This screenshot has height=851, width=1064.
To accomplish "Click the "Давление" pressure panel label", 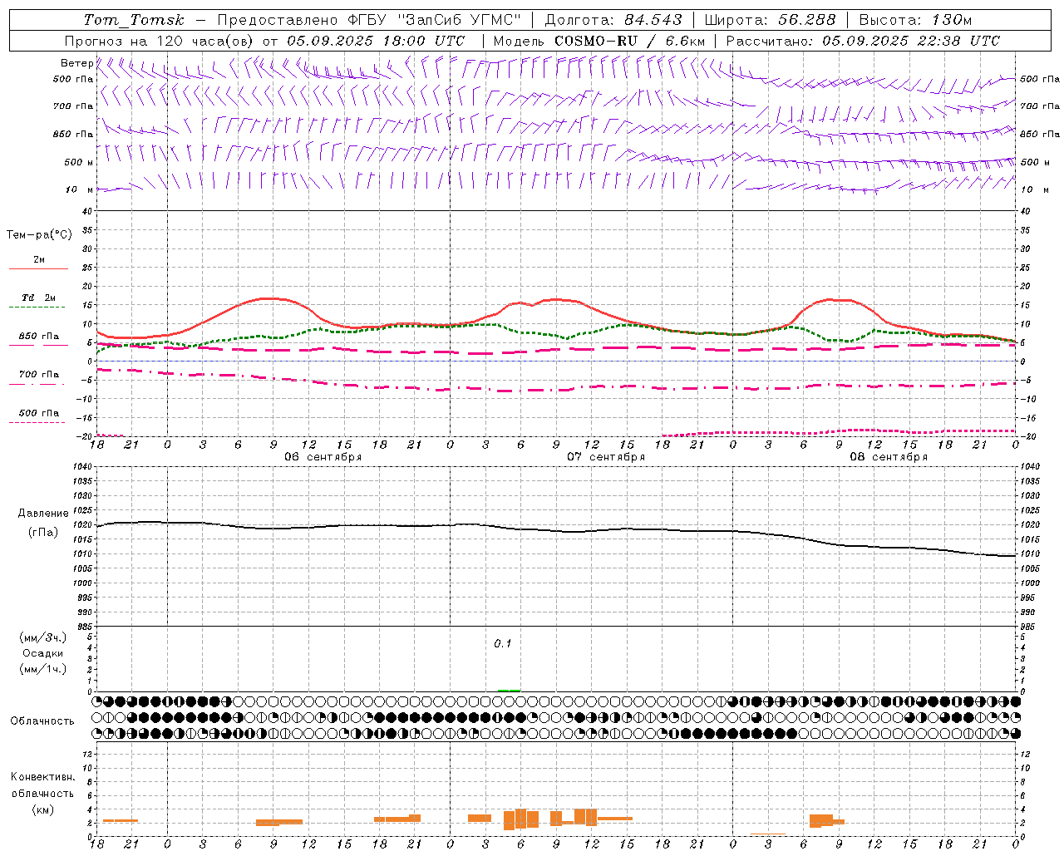I will coord(43,514).
